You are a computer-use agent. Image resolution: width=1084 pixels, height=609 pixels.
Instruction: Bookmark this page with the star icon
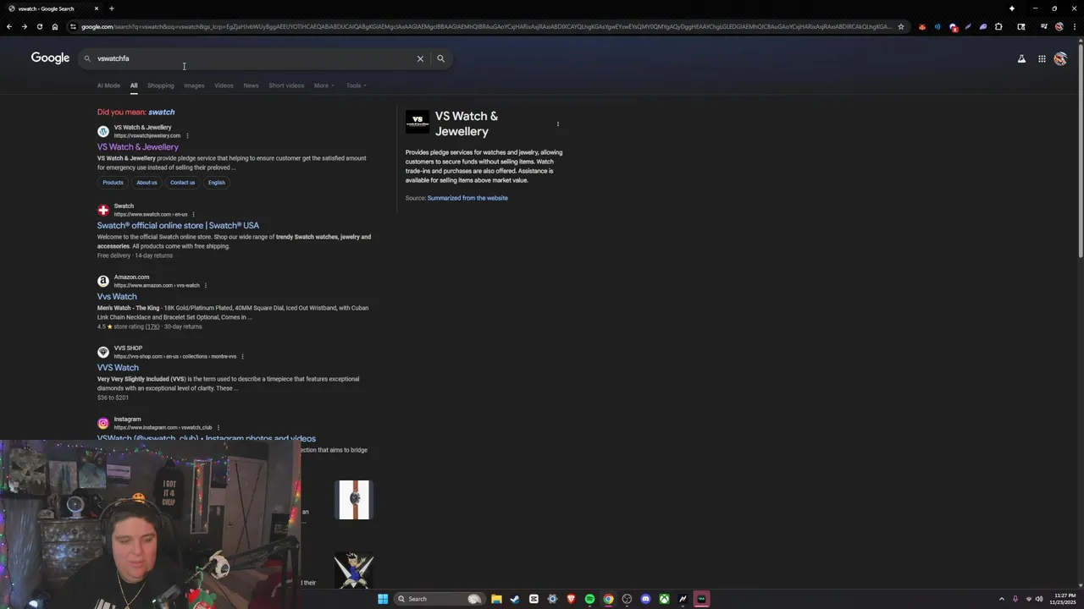pos(901,27)
